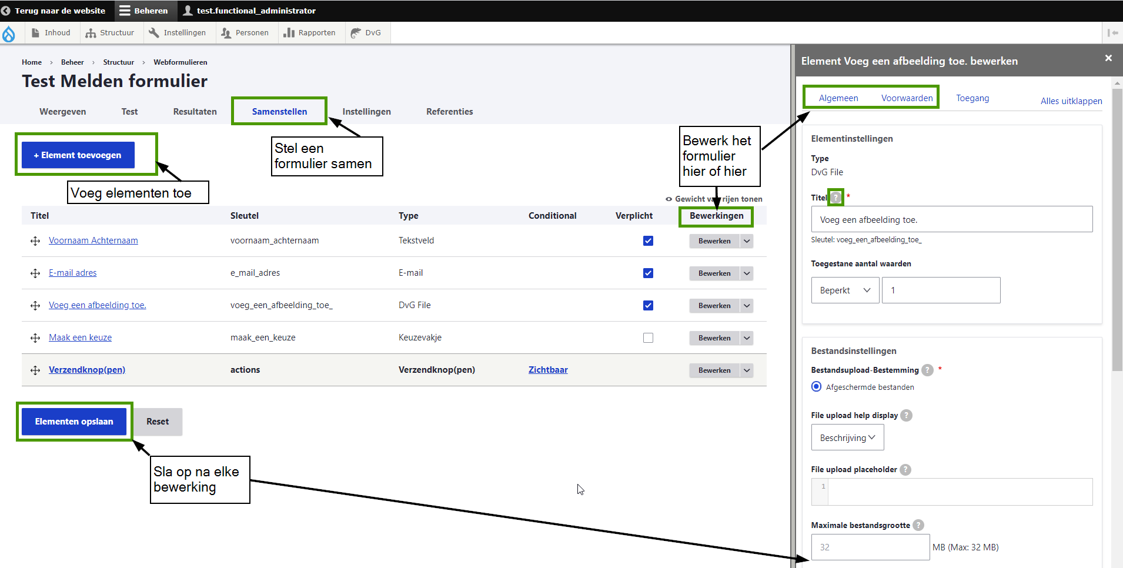Open help for Bestandsupload-Bestemming
This screenshot has height=568, width=1123.
pyautogui.click(x=927, y=370)
